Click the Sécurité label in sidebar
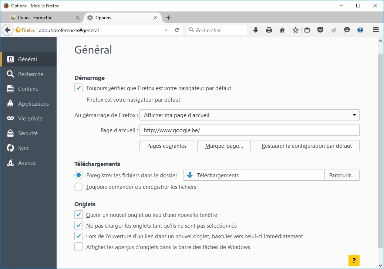 click(x=28, y=133)
